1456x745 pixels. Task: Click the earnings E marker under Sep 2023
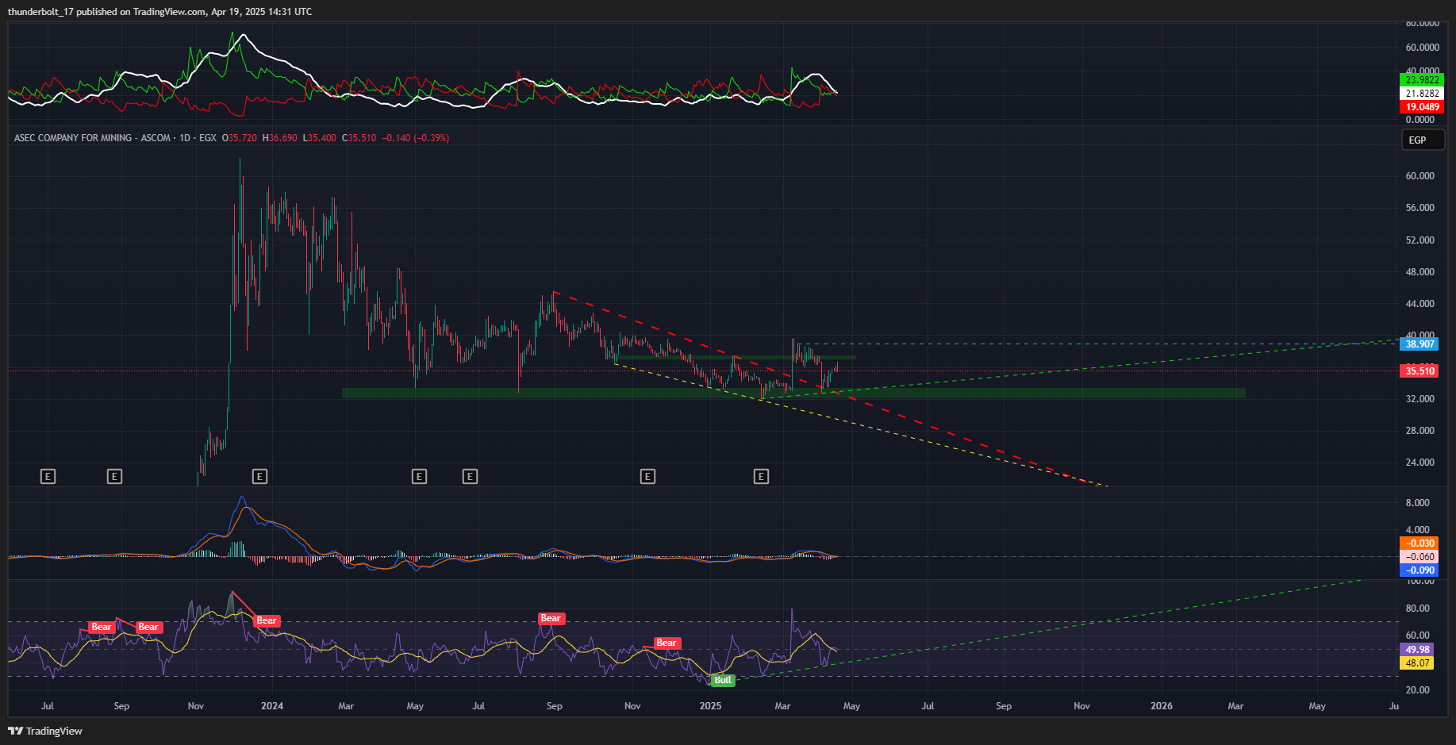pos(114,476)
